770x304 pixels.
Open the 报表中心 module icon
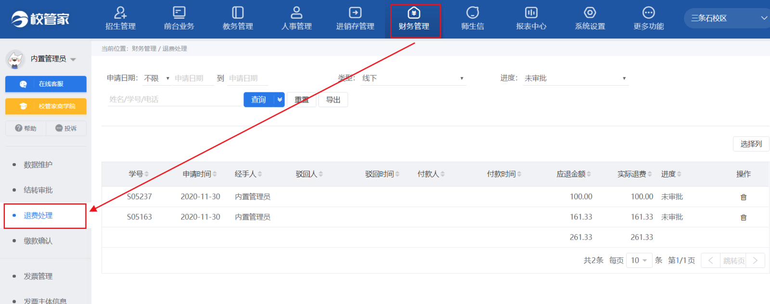click(531, 13)
